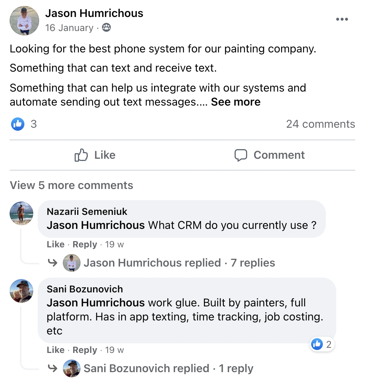This screenshot has width=365, height=381.
Task: Click the blue like reaction icon under the post
Action: (x=18, y=124)
